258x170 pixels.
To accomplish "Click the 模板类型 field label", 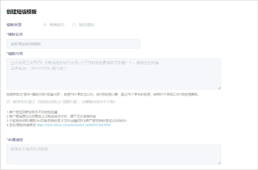I will click(x=14, y=25).
